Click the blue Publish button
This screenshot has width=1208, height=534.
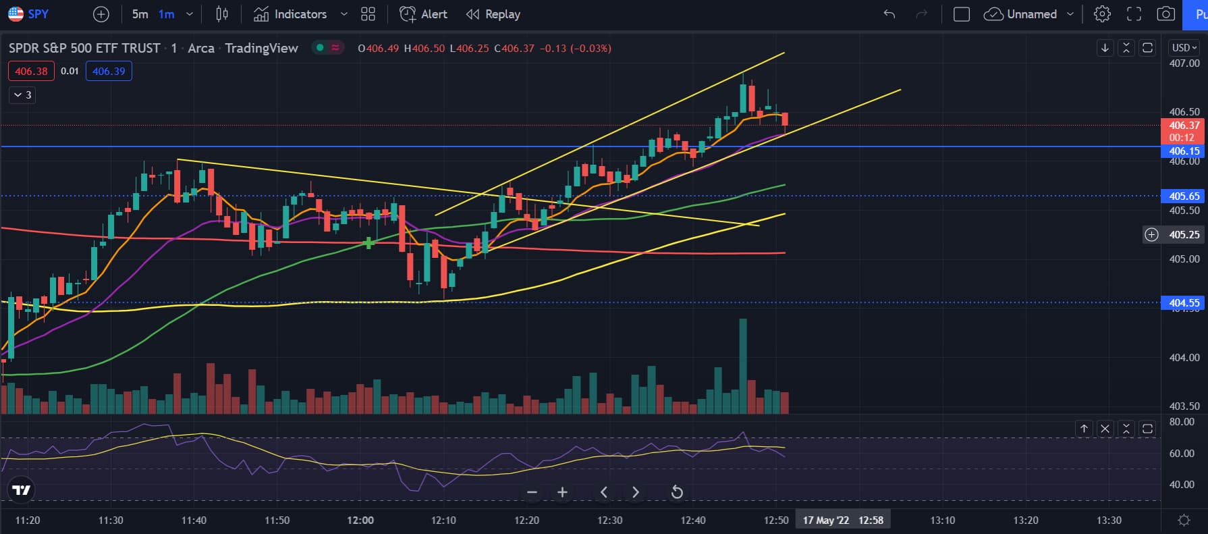coord(1195,14)
